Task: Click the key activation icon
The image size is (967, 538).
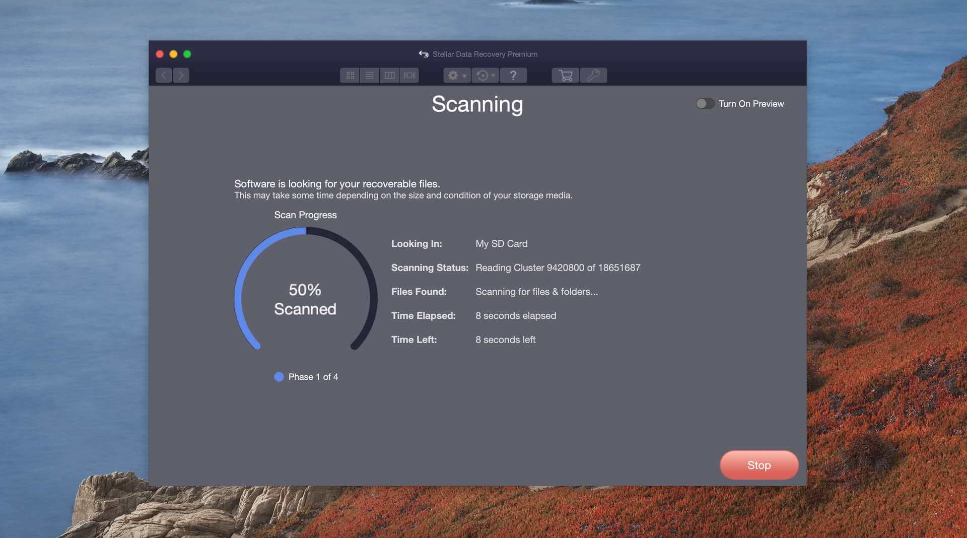Action: click(593, 76)
